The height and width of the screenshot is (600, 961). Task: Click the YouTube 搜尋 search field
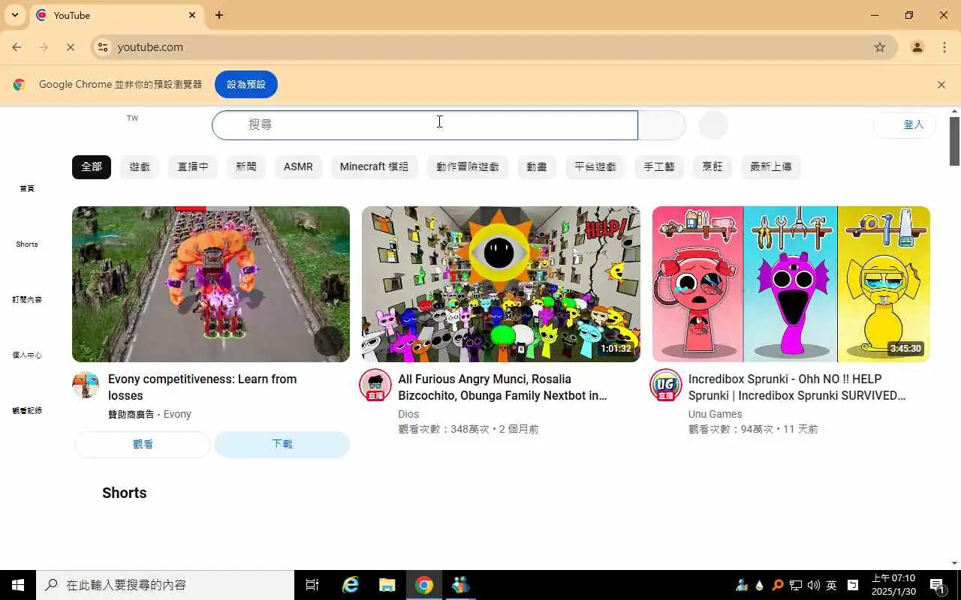point(425,124)
